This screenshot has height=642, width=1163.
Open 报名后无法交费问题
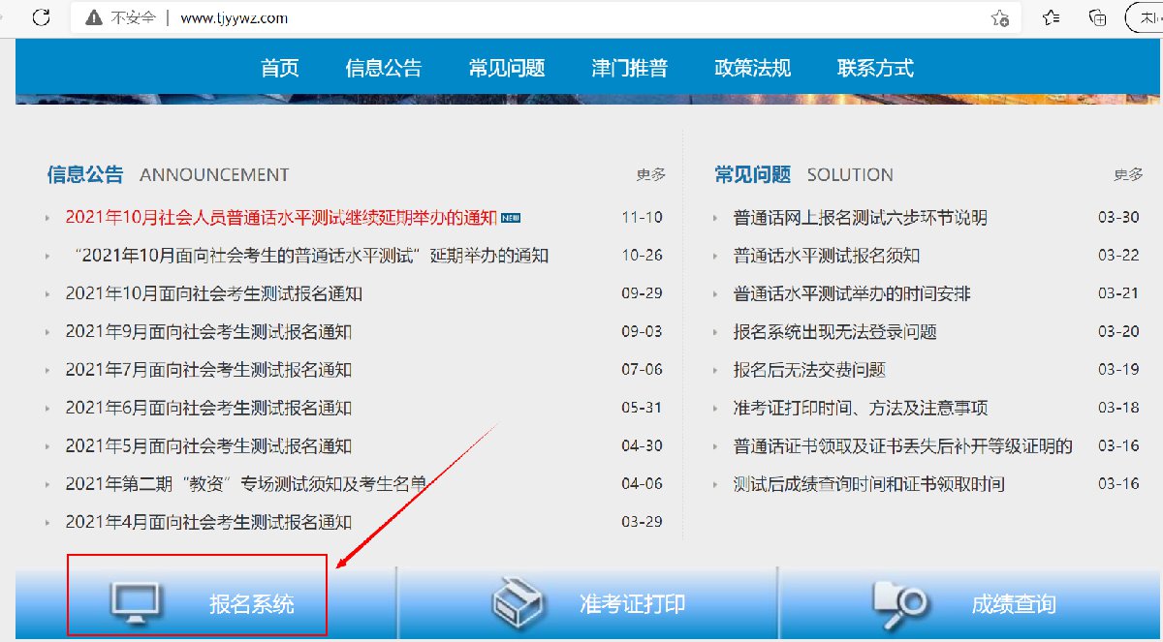[809, 370]
